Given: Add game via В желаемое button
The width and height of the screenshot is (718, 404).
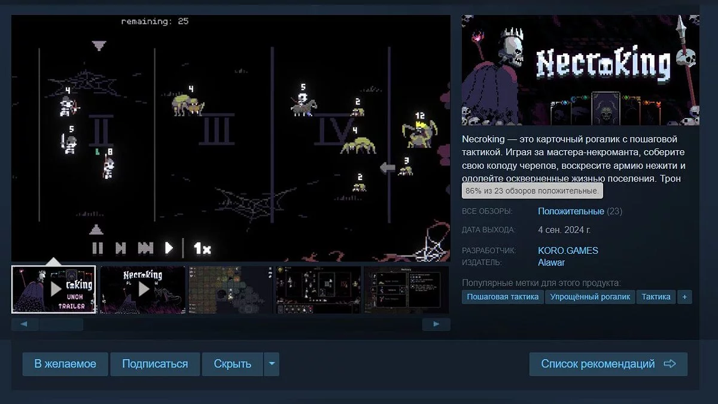Looking at the screenshot, I should click(x=65, y=364).
